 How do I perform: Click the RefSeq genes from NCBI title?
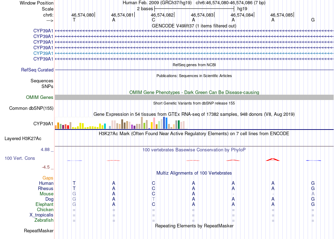click(x=194, y=65)
